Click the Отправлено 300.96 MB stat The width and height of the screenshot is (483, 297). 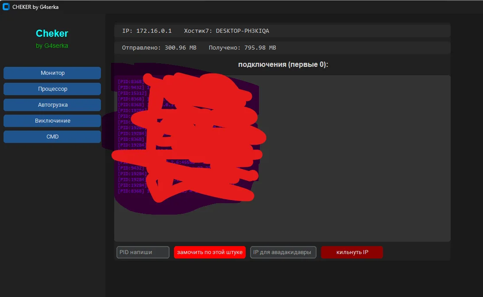(x=159, y=48)
